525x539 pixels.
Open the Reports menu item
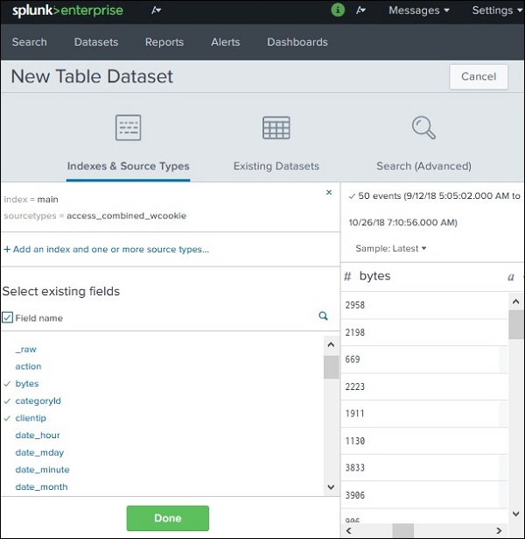164,42
